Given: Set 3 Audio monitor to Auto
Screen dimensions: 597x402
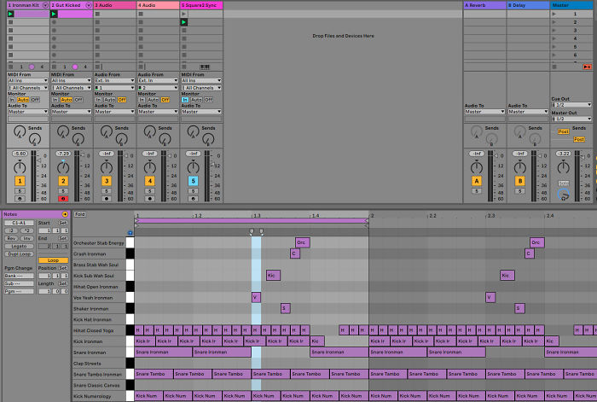Looking at the screenshot, I should click(x=110, y=100).
